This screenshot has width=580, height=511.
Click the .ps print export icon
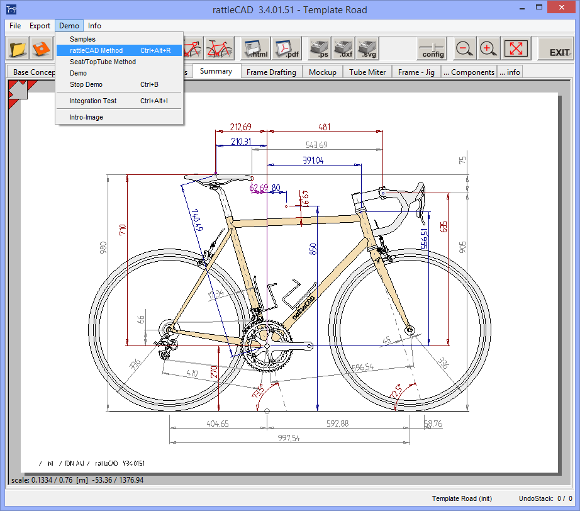click(x=319, y=48)
